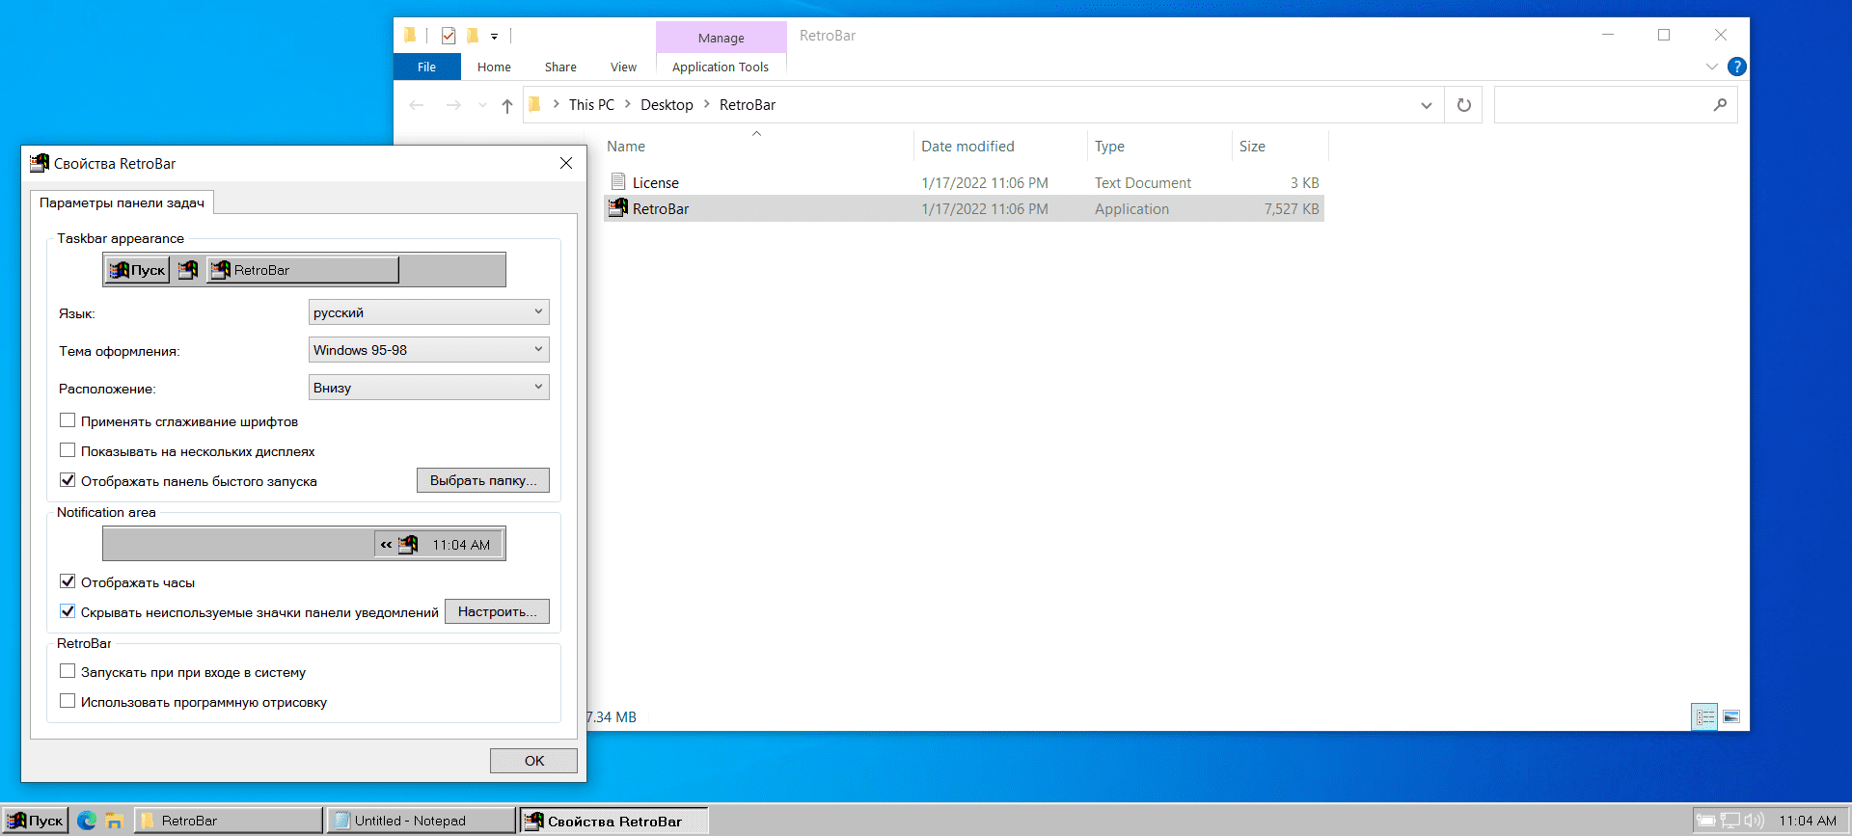
Task: Select the License file name
Action: [x=656, y=182]
